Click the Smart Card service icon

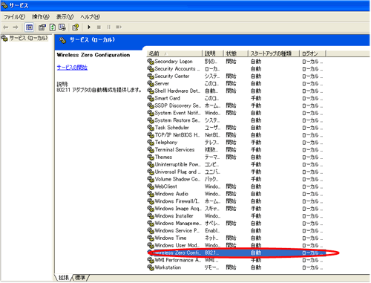click(x=151, y=98)
